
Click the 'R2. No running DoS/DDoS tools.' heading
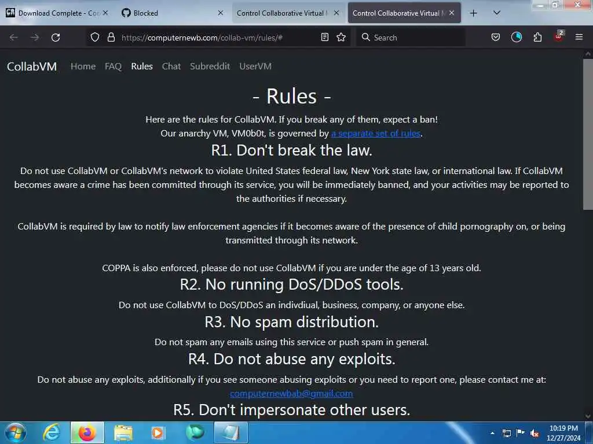pos(292,284)
